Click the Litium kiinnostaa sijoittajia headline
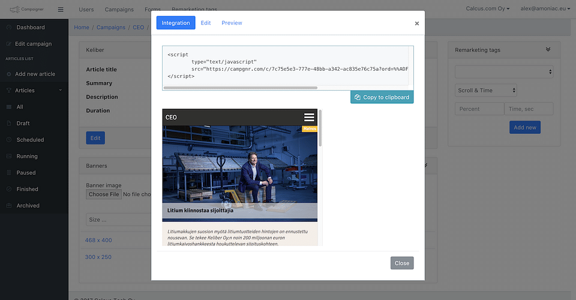 click(x=200, y=211)
